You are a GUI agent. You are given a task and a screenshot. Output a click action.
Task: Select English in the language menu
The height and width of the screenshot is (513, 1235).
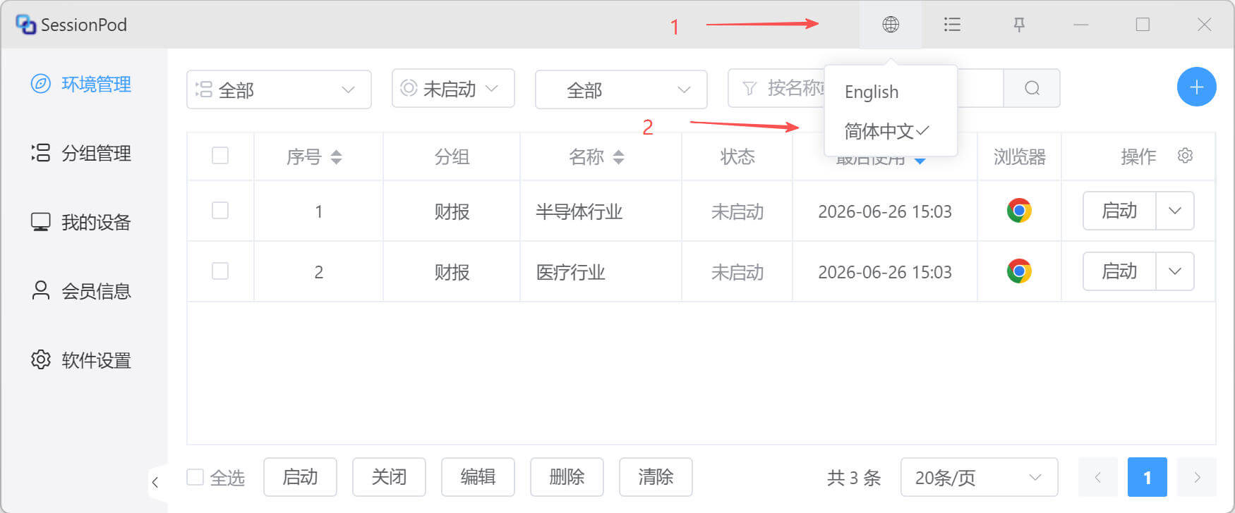pyautogui.click(x=891, y=92)
